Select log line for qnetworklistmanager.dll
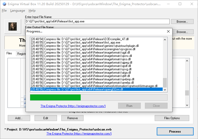The height and width of the screenshot is (139, 198). pos(97,86)
